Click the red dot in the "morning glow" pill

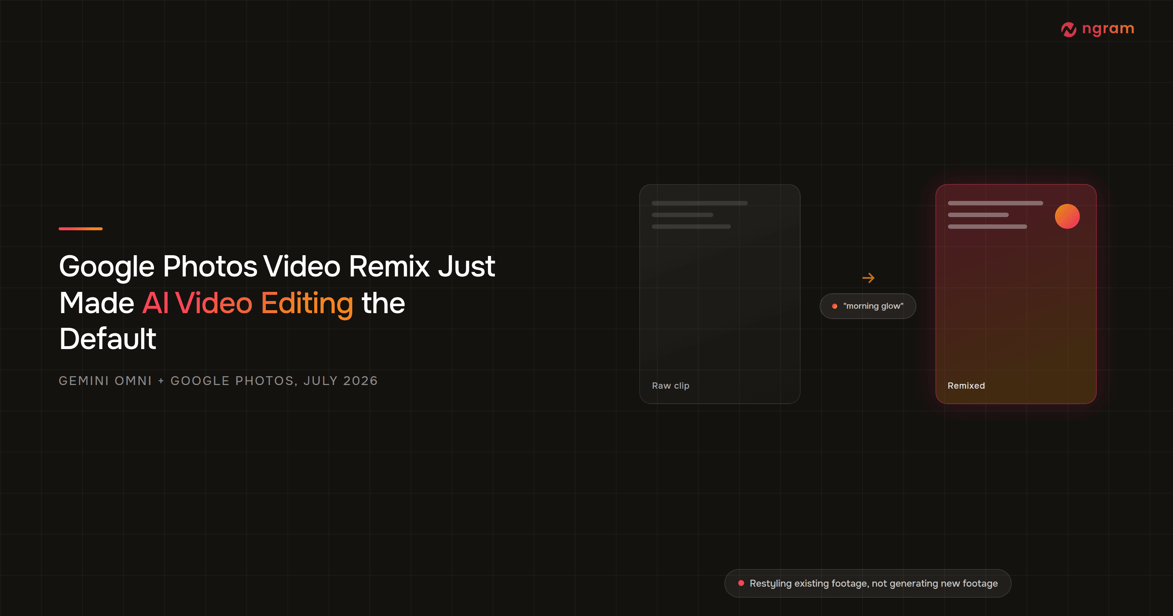pos(835,306)
